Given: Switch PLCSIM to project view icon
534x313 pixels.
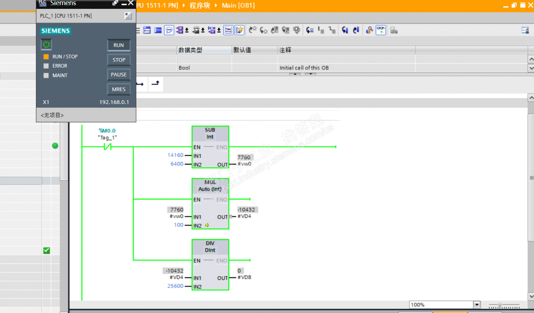Looking at the screenshot, I should [128, 16].
